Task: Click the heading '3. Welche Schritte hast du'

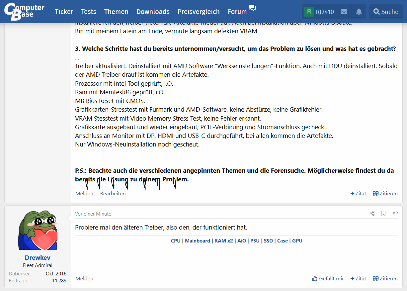Action: pyautogui.click(x=235, y=49)
